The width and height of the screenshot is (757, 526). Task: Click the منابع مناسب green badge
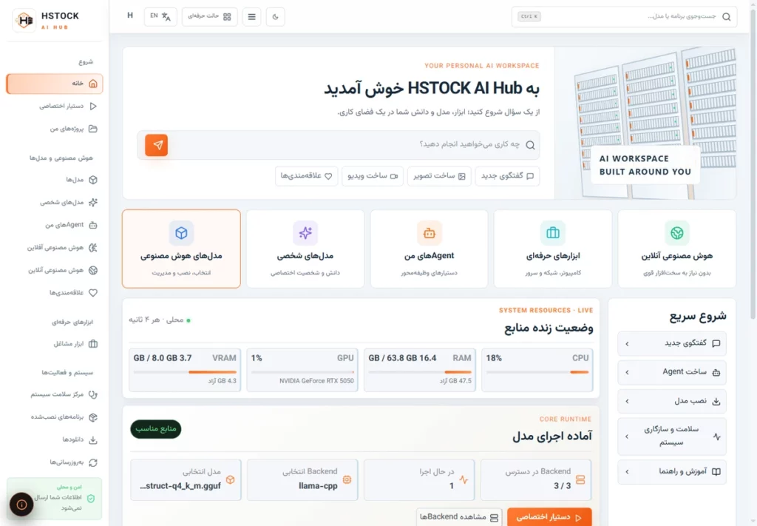coord(155,429)
